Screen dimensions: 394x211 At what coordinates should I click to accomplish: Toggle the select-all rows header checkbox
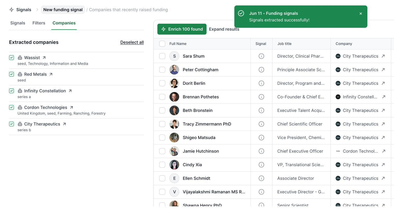tap(162, 44)
